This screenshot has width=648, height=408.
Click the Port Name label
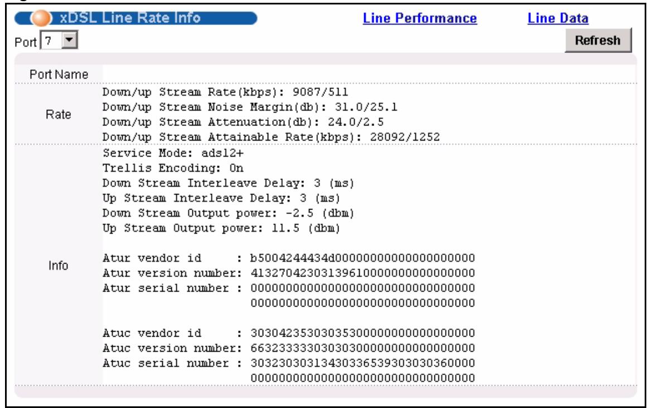pyautogui.click(x=59, y=74)
